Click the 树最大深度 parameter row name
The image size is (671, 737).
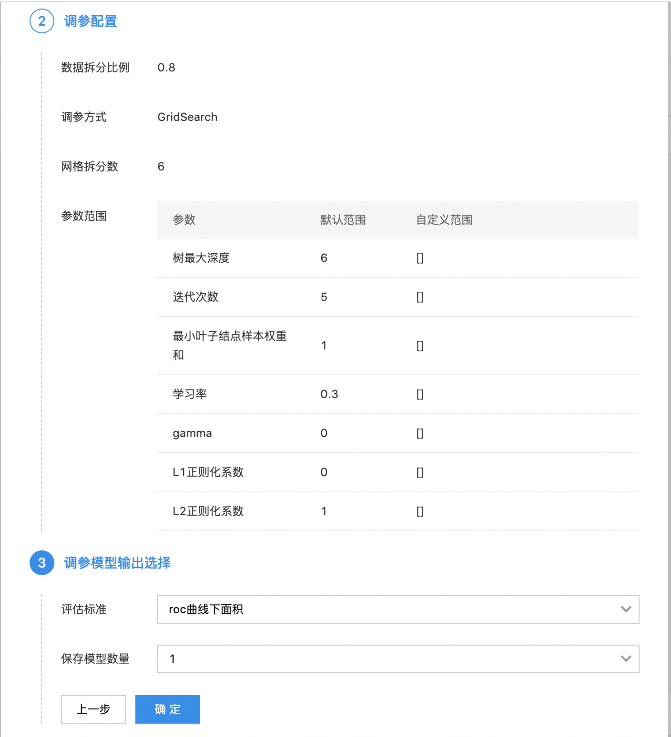[x=201, y=258]
